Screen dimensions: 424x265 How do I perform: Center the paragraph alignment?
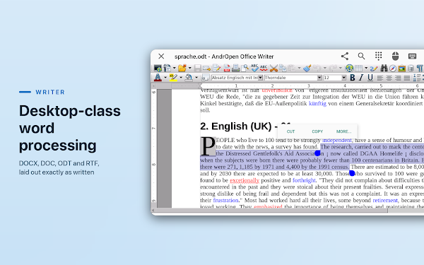click(x=389, y=78)
